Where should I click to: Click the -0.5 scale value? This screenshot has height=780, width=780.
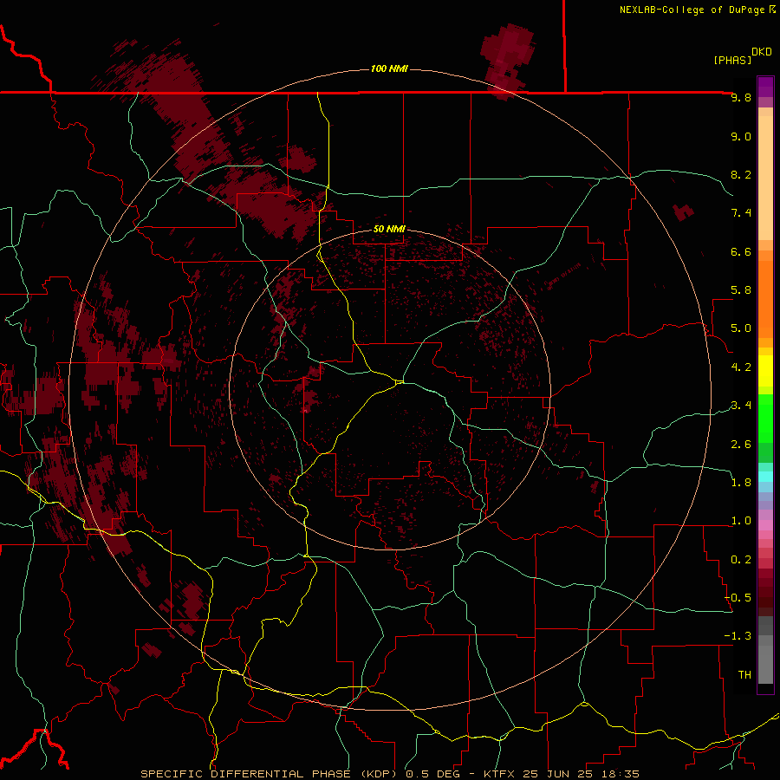click(x=738, y=598)
